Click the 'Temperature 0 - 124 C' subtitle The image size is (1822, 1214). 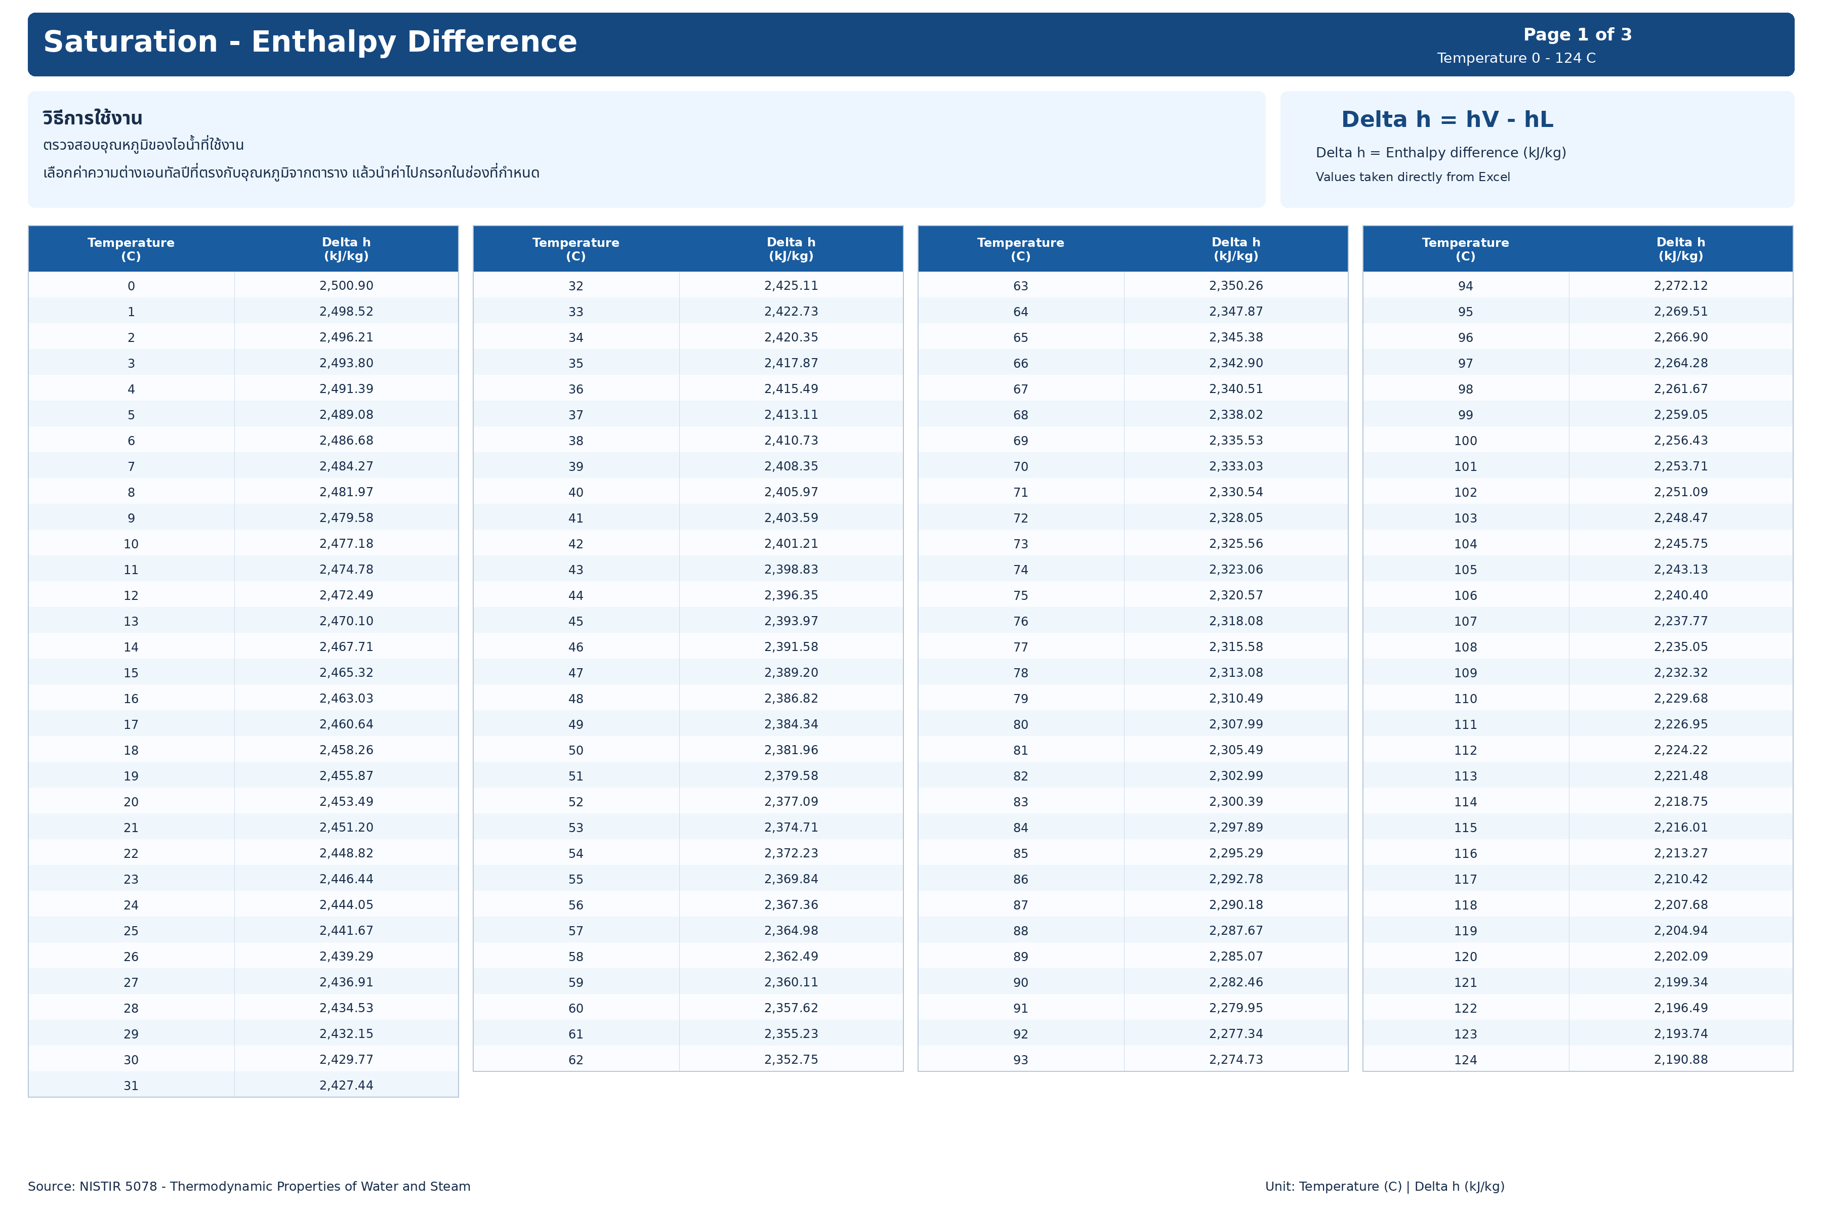[1516, 58]
